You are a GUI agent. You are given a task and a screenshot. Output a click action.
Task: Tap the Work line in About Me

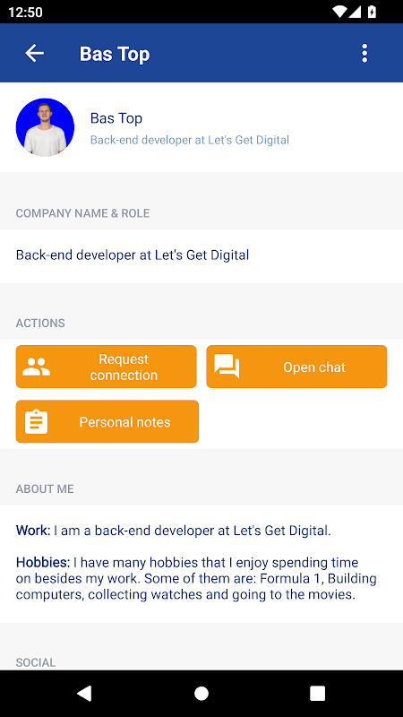174,531
